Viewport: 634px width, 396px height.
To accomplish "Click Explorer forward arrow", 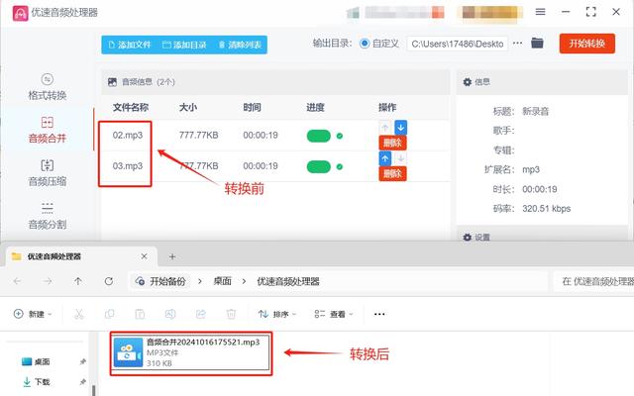I will (48, 281).
